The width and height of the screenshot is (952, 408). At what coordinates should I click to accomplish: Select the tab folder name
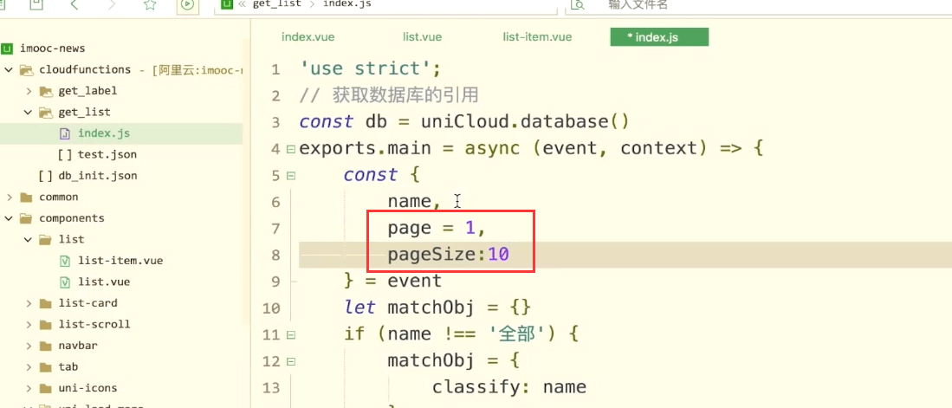point(68,367)
